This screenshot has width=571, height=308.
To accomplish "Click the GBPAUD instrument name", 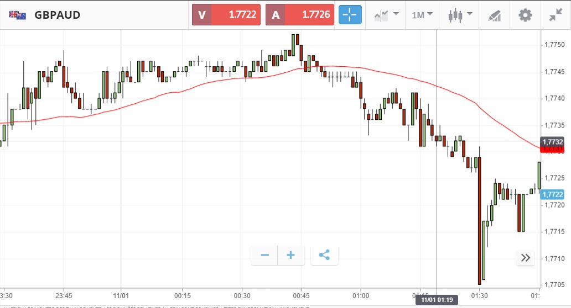I will (58, 15).
